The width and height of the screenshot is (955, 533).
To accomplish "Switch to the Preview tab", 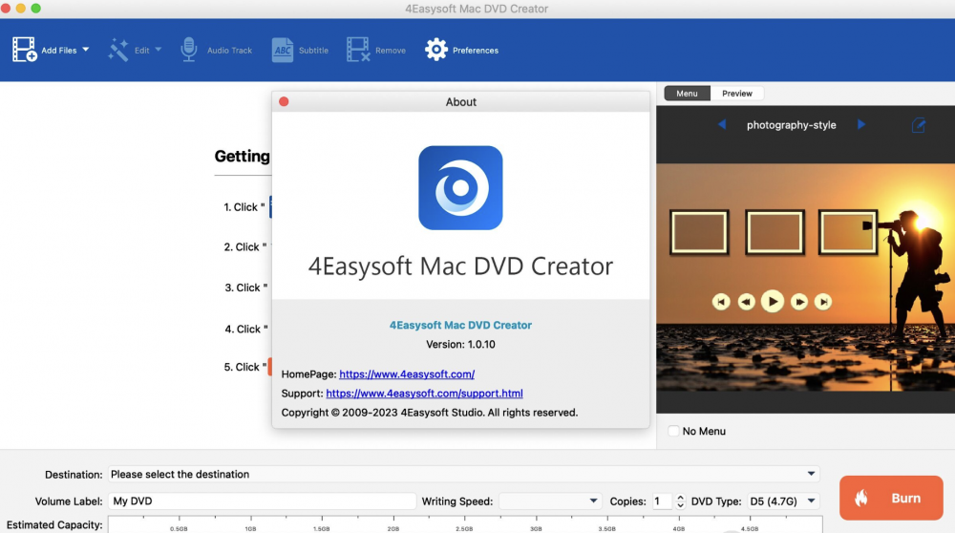I will pyautogui.click(x=737, y=94).
